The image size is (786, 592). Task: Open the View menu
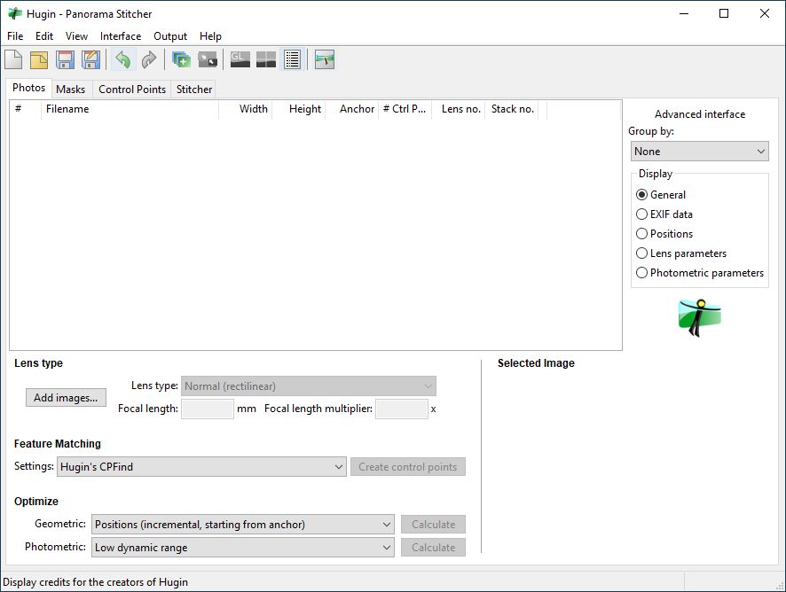point(76,36)
